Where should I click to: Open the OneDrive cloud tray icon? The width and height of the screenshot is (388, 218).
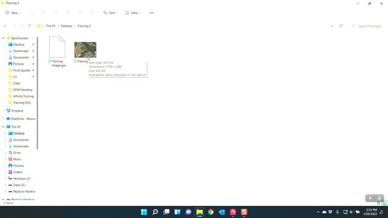pyautogui.click(x=324, y=212)
